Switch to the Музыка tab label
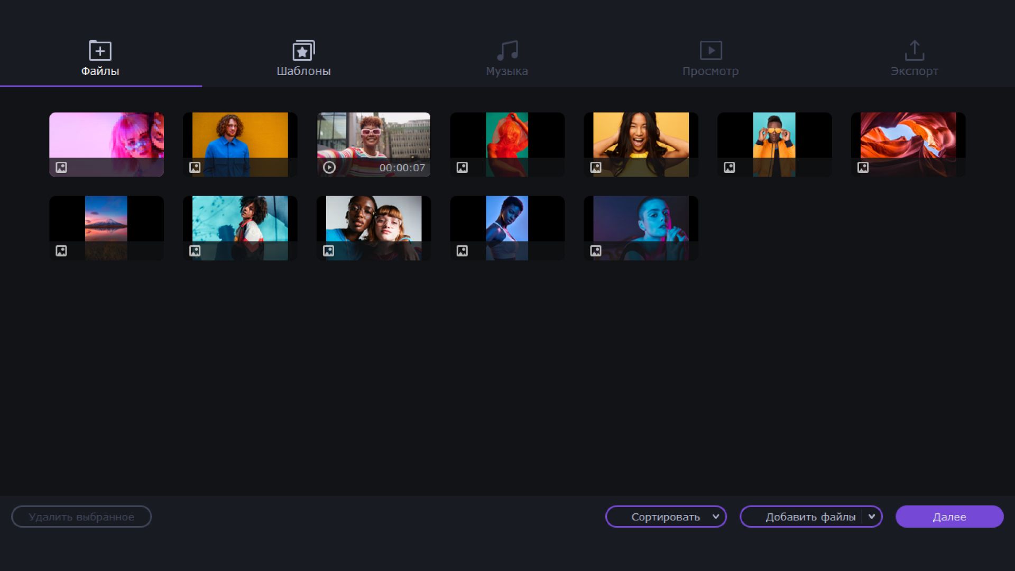Screen dimensions: 1015x571 (x=507, y=71)
